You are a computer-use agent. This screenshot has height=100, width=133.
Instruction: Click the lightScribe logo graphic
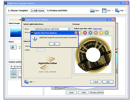(48, 64)
